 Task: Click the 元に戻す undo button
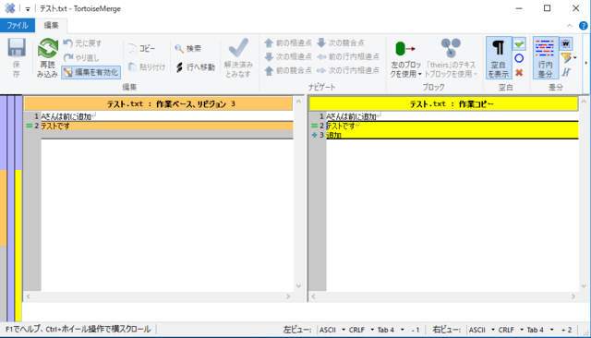click(x=82, y=43)
